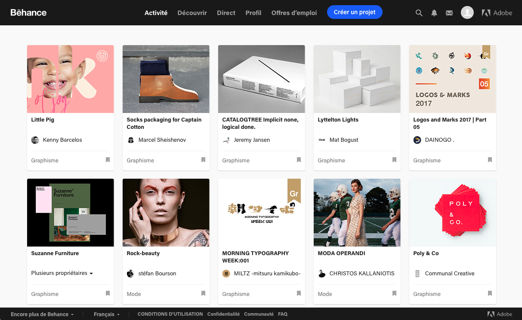Bookmark the Rock-beauty project
The image size is (522, 320).
[x=203, y=293]
